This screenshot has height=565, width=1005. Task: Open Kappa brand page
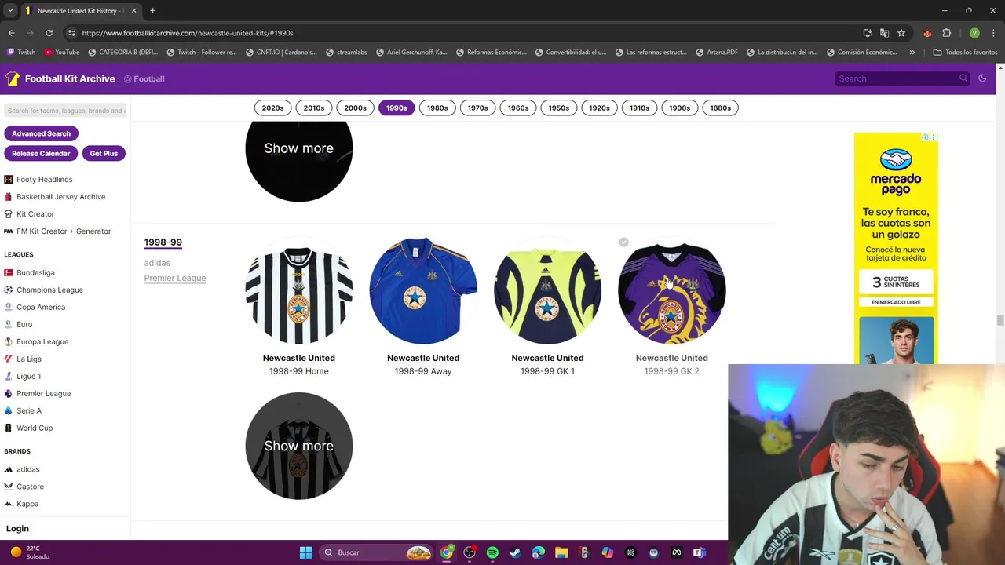tap(27, 504)
